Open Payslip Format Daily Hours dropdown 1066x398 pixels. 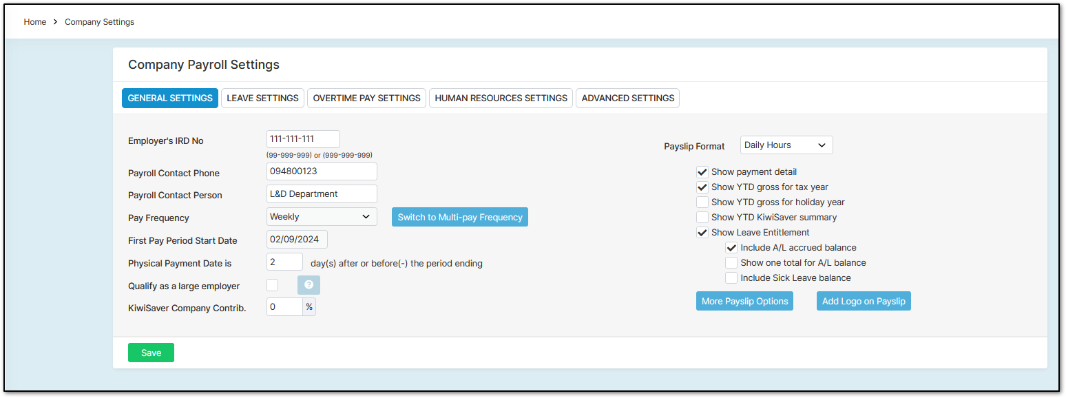[786, 145]
